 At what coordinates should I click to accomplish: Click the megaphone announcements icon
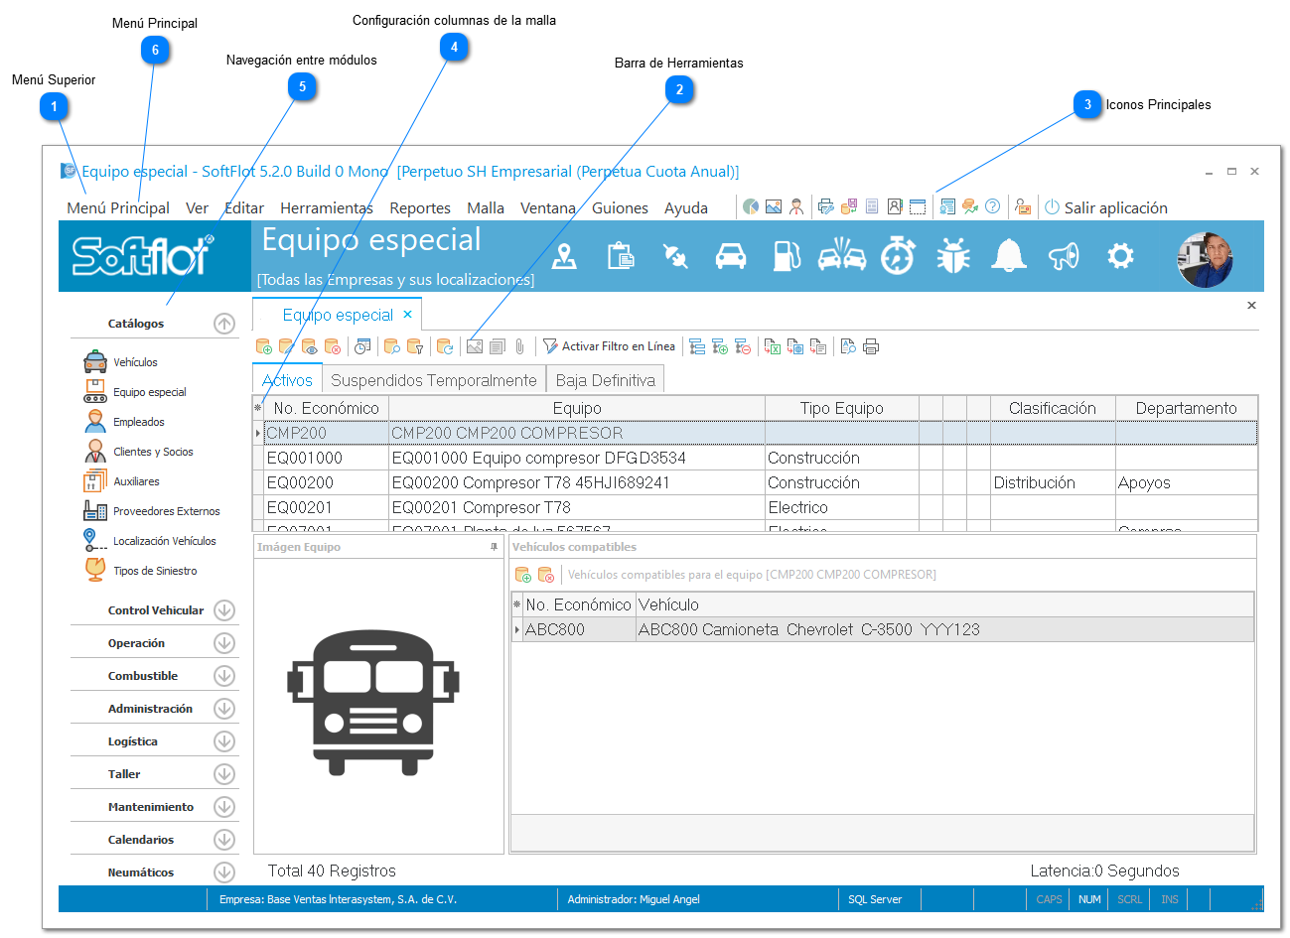click(1064, 256)
